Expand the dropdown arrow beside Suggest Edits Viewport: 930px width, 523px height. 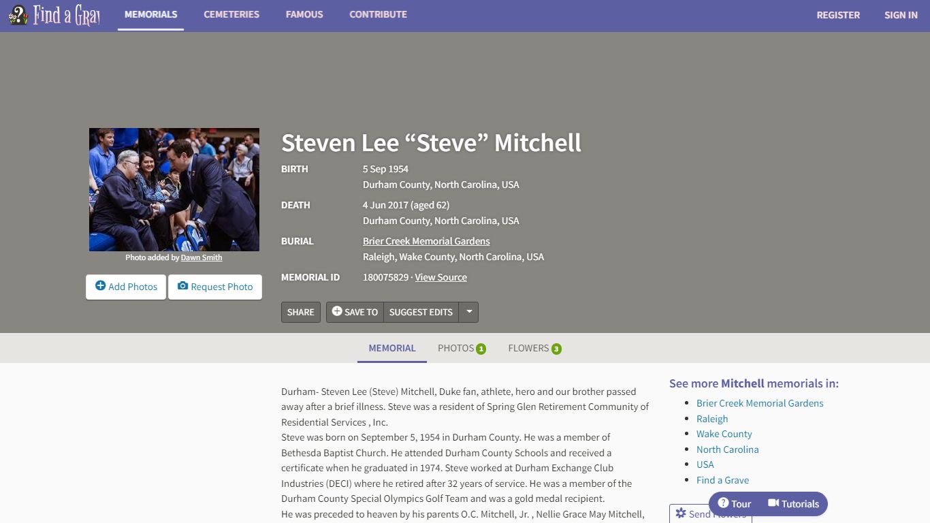point(469,312)
